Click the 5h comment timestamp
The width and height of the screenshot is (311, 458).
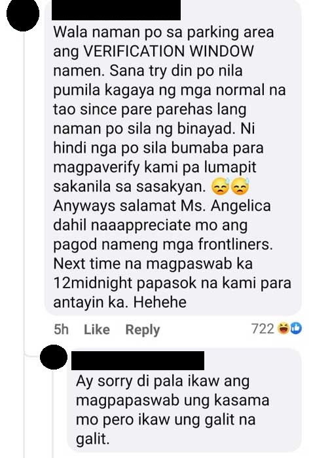tap(62, 330)
